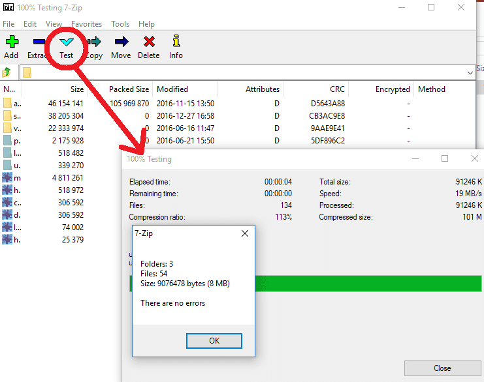Click the CRC value 9AAE9E41

pos(327,128)
